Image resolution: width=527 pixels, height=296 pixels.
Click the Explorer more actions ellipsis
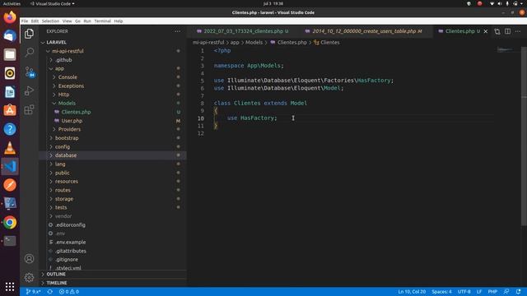click(178, 31)
